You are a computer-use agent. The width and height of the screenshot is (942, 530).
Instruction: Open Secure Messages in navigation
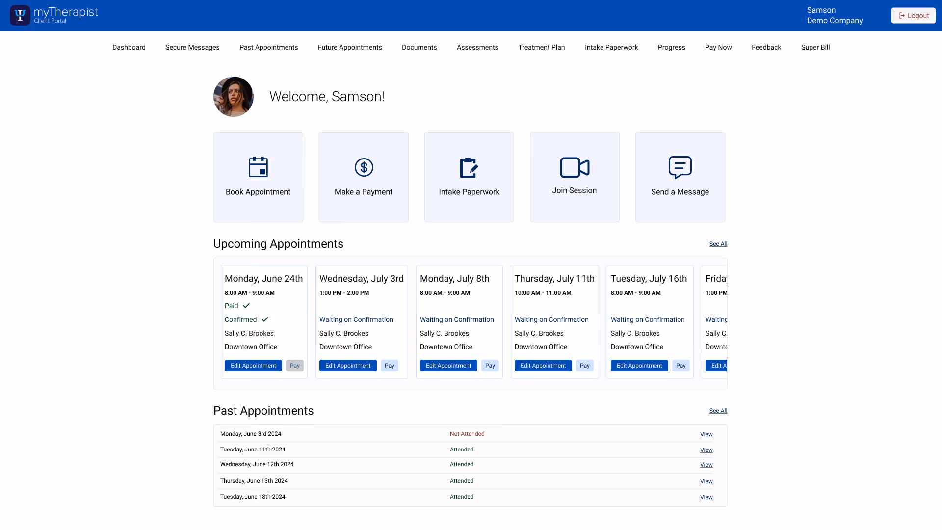click(x=192, y=47)
